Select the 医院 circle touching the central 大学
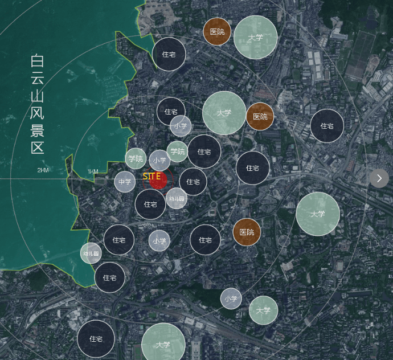 [x=260, y=116]
